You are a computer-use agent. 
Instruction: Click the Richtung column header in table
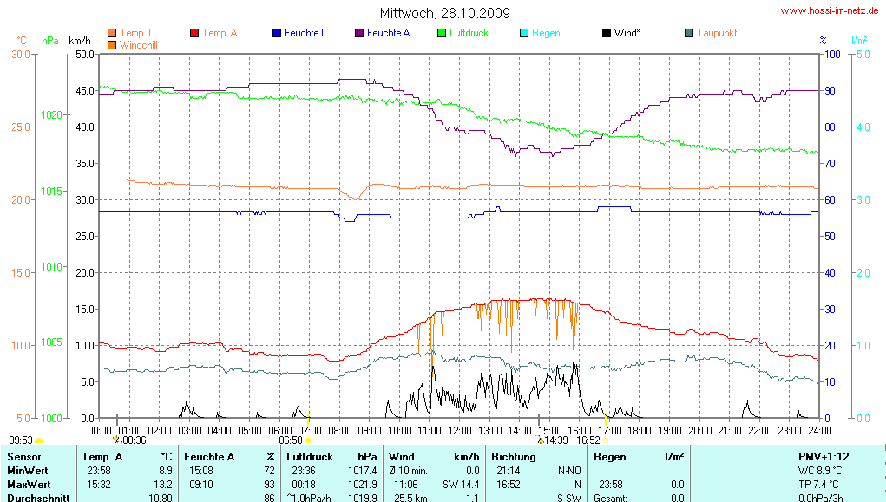pos(513,456)
